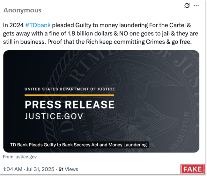Click the TD Bank Pleads Guilty headline caption
The image size is (207, 176).
pyautogui.click(x=78, y=145)
